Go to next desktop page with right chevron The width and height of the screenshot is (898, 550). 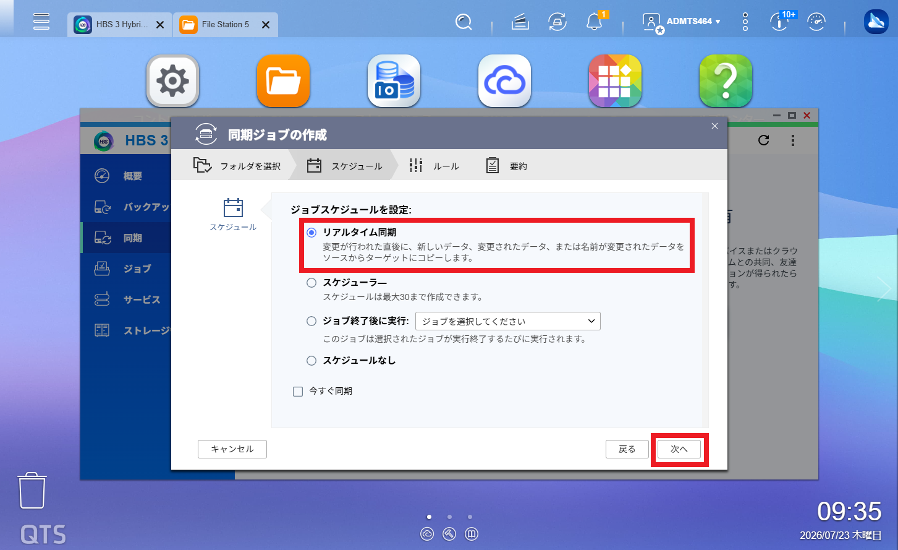[x=884, y=289]
